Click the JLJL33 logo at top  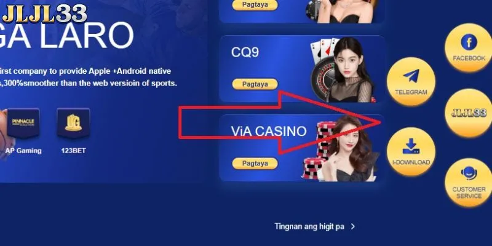pyautogui.click(x=44, y=14)
